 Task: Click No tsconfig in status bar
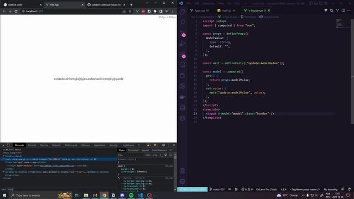click(330, 189)
